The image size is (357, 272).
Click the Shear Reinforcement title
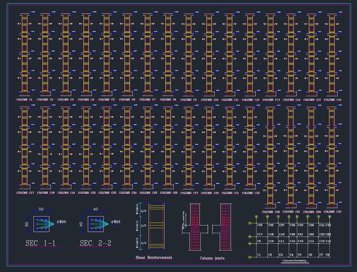point(154,258)
